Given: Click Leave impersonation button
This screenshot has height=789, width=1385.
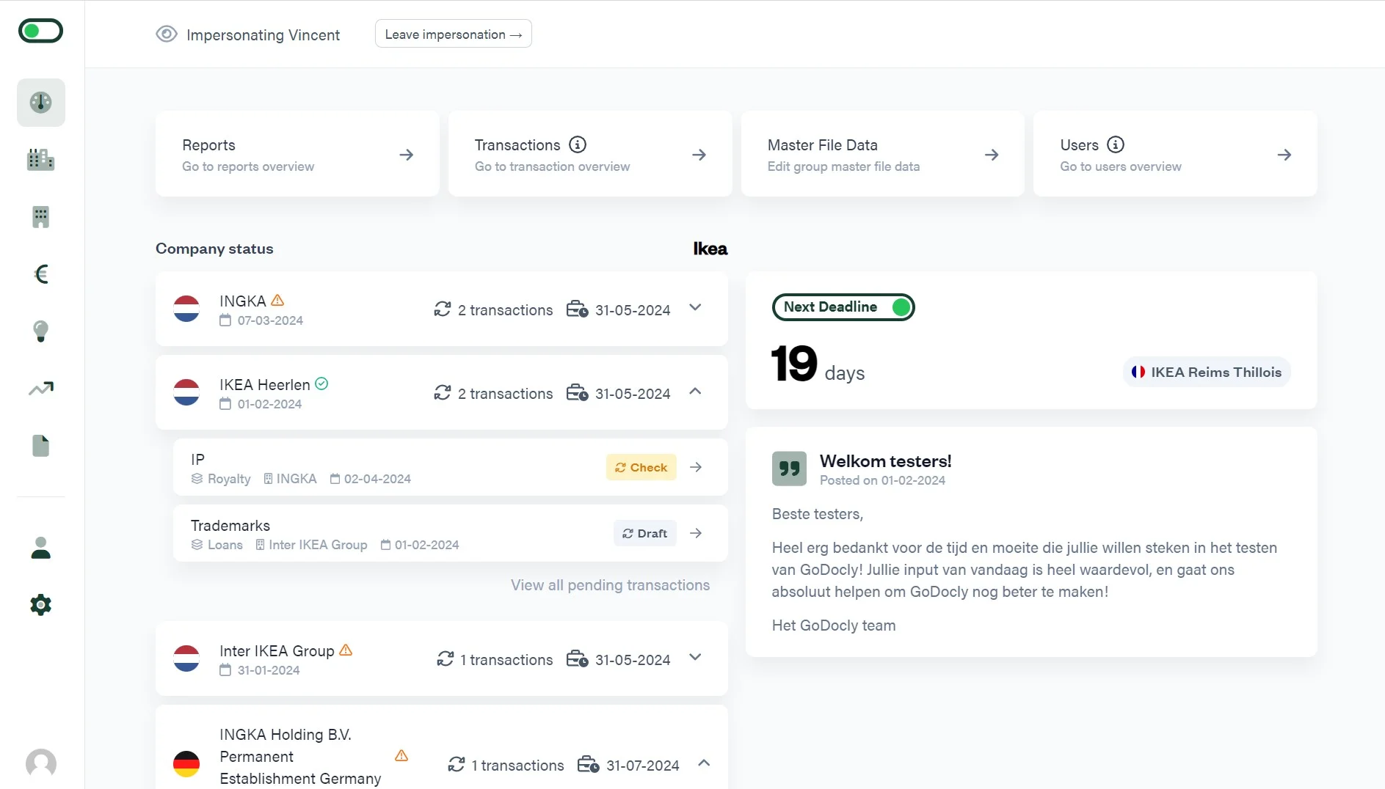Looking at the screenshot, I should click(x=453, y=34).
